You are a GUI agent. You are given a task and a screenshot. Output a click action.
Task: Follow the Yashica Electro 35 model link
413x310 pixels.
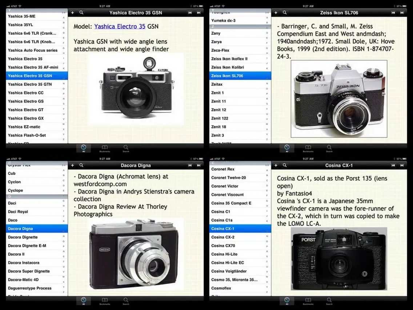[x=120, y=26]
